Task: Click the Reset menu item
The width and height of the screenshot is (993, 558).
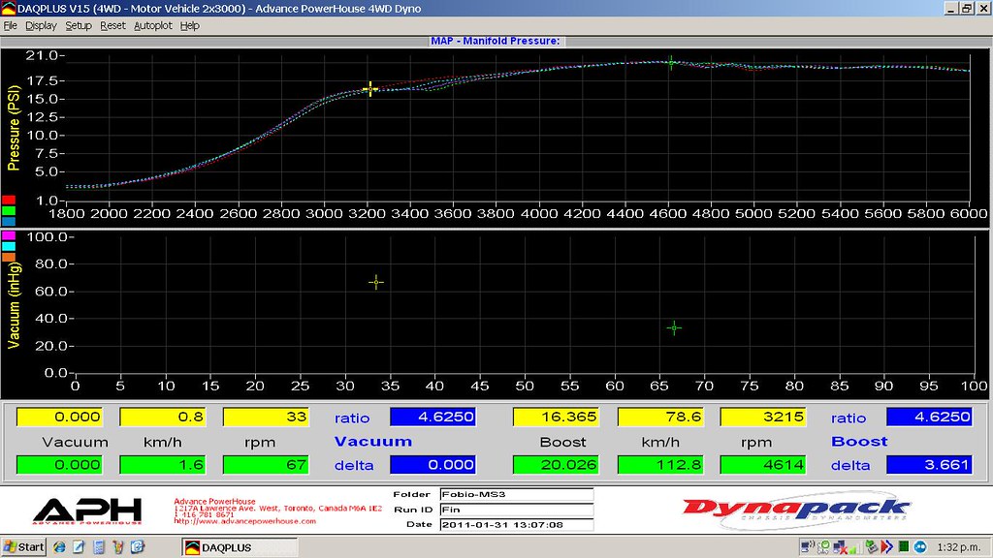Action: pyautogui.click(x=112, y=25)
